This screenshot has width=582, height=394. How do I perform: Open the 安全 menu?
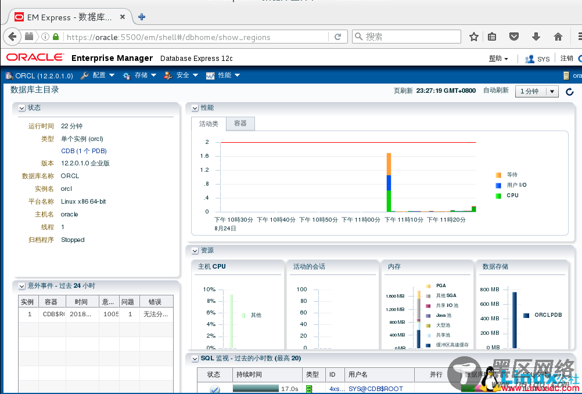(x=186, y=75)
